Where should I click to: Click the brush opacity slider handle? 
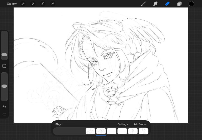tap(4, 86)
